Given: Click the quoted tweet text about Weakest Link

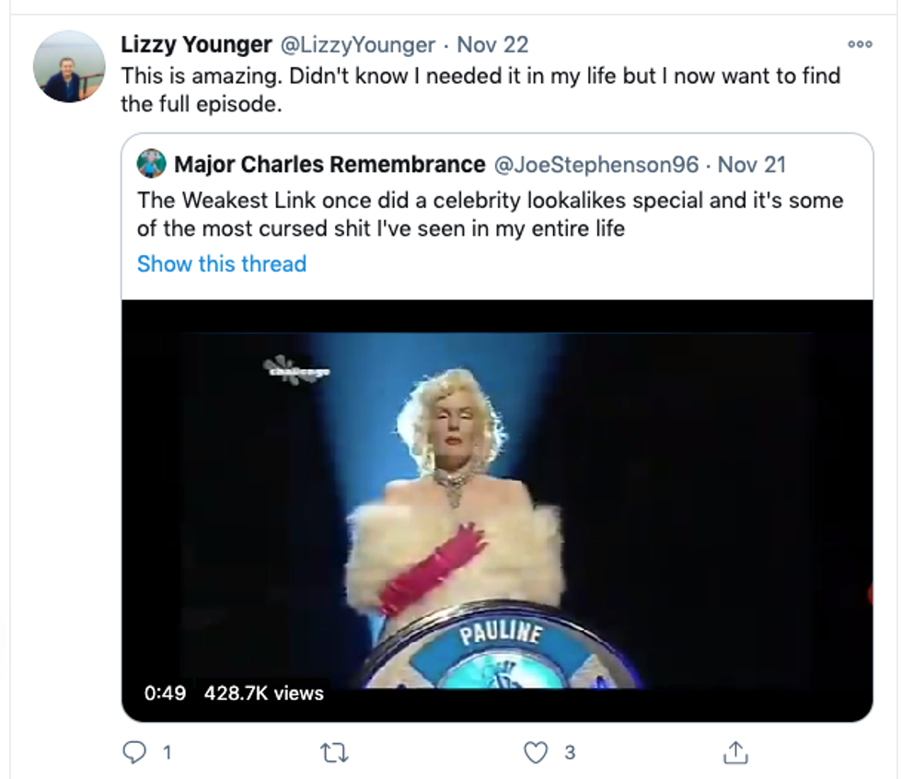Looking at the screenshot, I should [490, 214].
